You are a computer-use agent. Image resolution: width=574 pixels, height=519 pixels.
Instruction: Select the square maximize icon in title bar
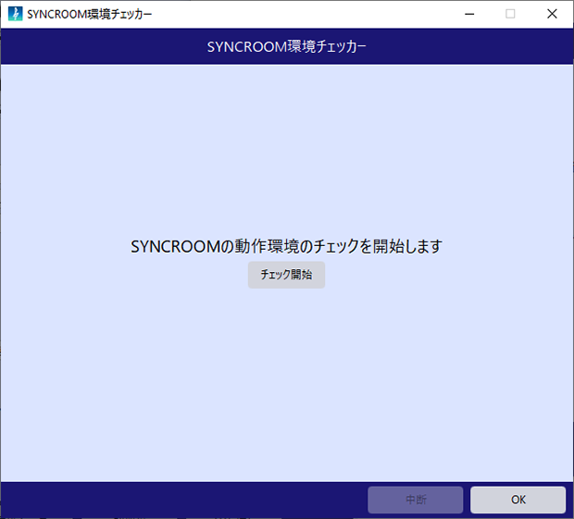[x=510, y=14]
